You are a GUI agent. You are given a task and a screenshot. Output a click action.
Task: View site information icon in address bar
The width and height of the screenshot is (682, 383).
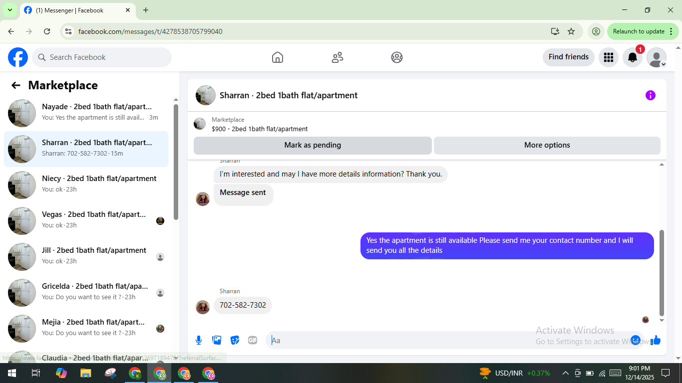(x=69, y=31)
